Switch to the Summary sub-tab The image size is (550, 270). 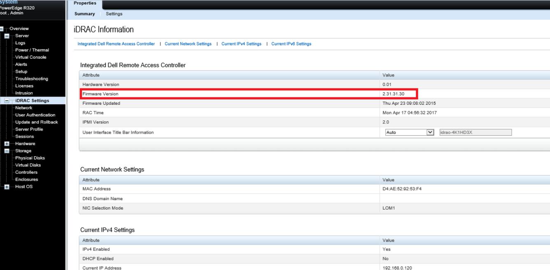click(x=85, y=14)
